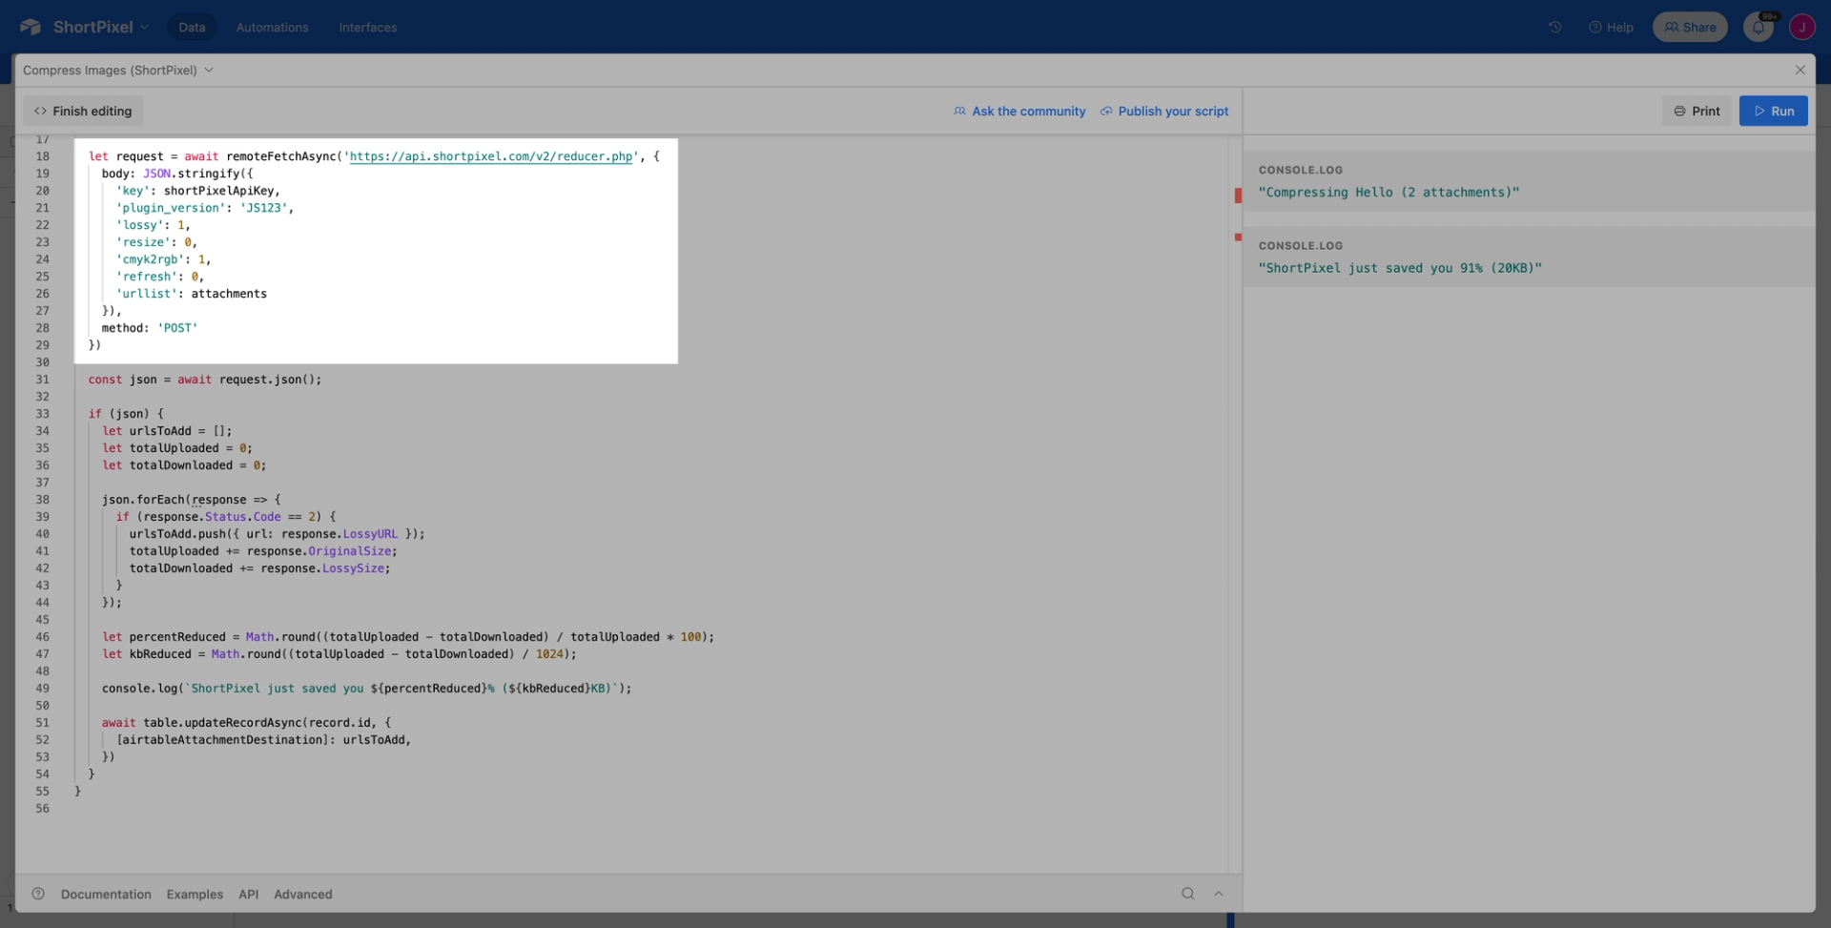Click the 'method: POST' code line

(150, 328)
